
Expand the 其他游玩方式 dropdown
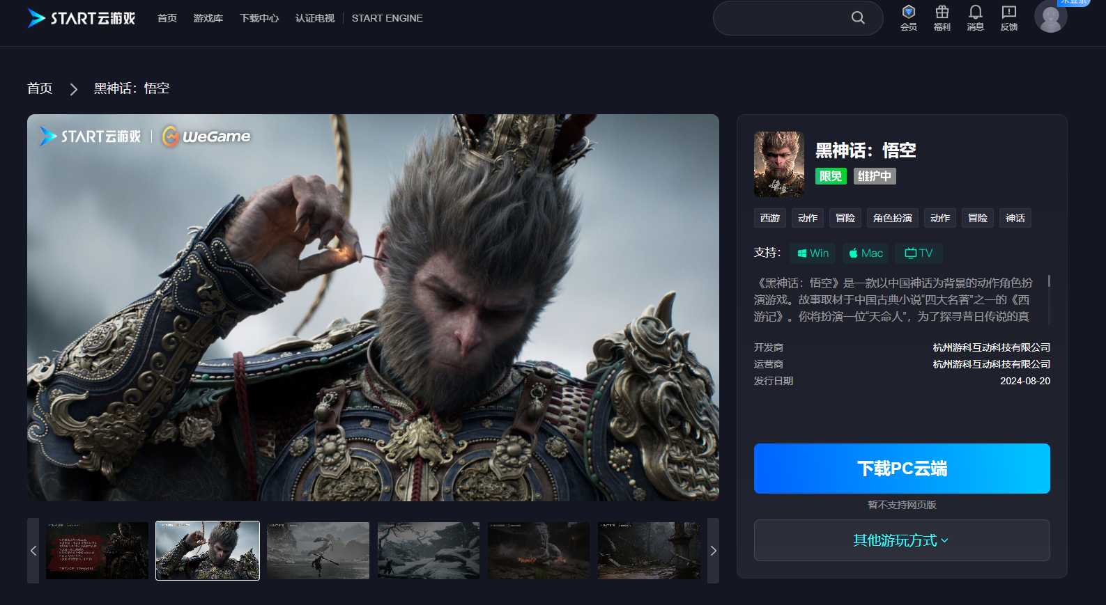click(x=902, y=540)
